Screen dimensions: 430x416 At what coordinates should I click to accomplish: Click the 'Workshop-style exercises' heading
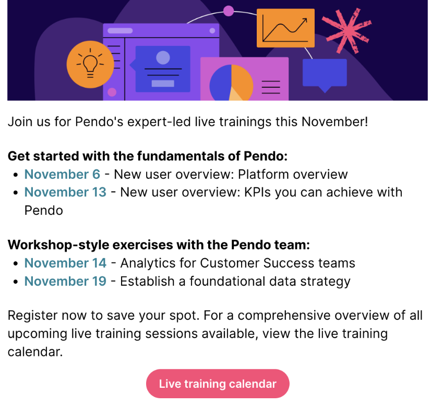coord(159,245)
